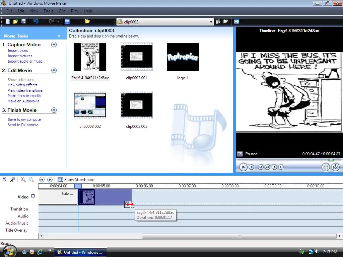Collapse the Finish Movie section
This screenshot has height=257, width=343.
coord(54,110)
